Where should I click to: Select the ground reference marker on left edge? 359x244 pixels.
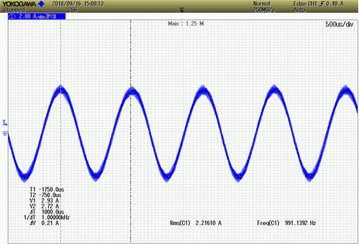[x=5, y=133]
